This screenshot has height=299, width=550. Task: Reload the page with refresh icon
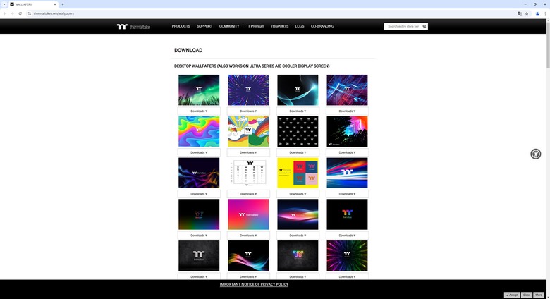20,13
